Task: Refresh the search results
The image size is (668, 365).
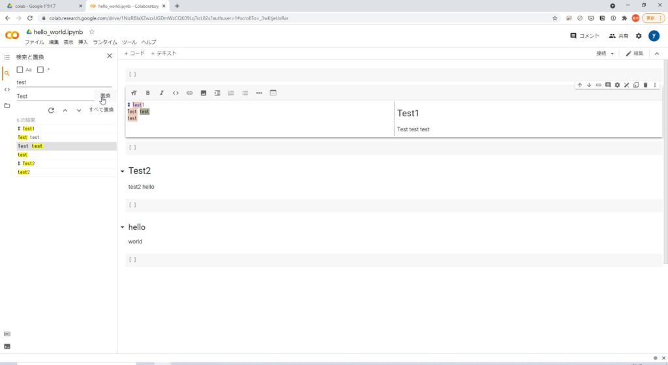Action: [x=51, y=110]
